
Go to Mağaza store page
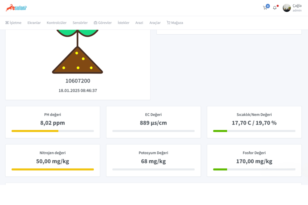point(175,23)
